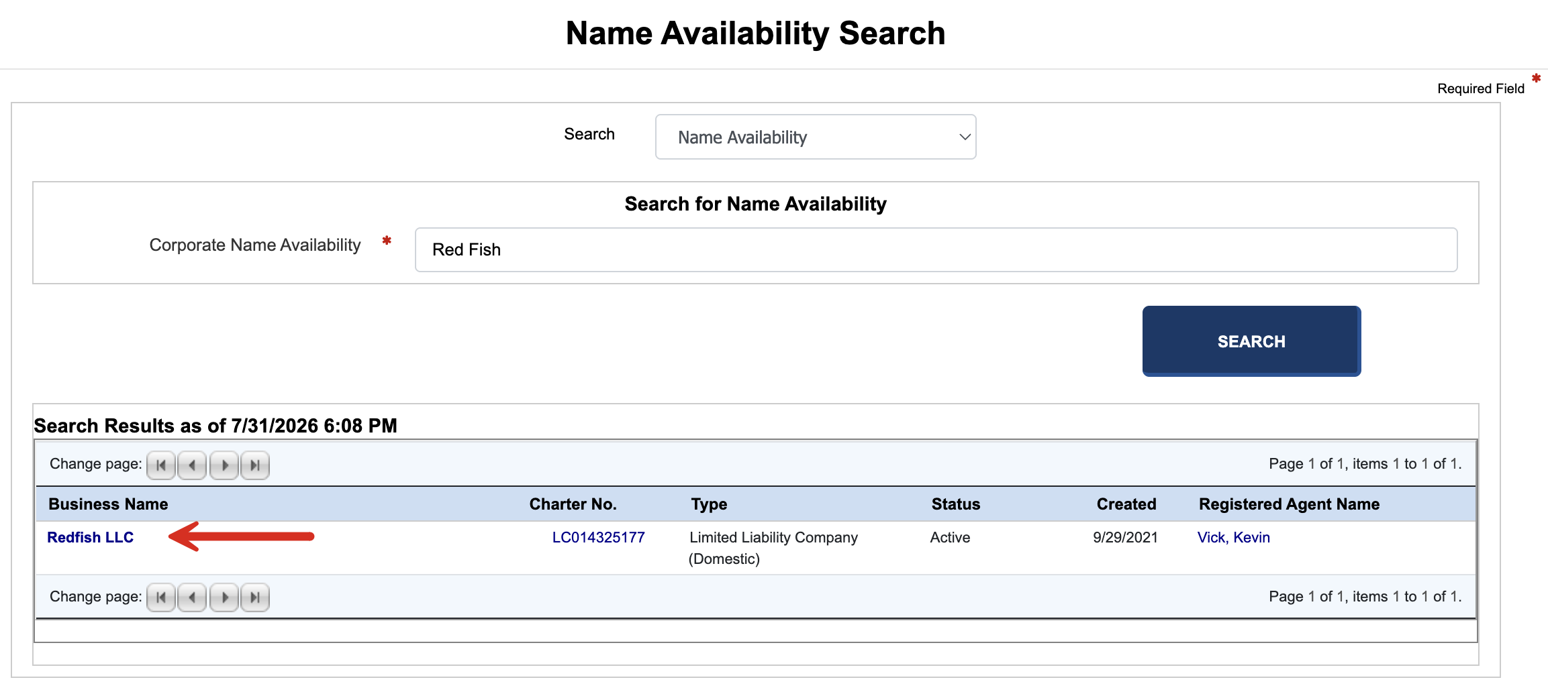This screenshot has width=1548, height=692.
Task: Go to next page in top pager
Action: (x=224, y=465)
